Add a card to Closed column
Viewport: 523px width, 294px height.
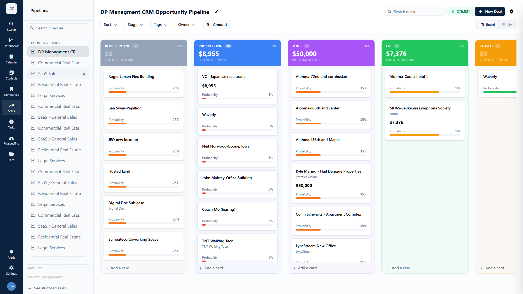[x=492, y=268]
